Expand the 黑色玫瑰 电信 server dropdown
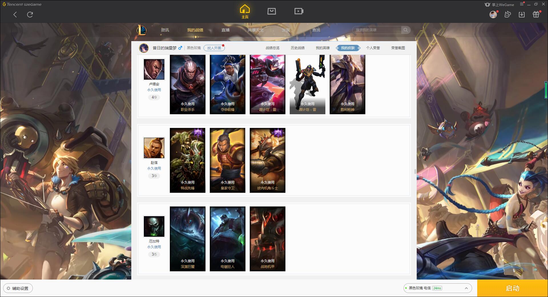This screenshot has height=297, width=548. pyautogui.click(x=438, y=288)
